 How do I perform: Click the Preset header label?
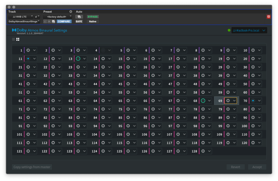(x=47, y=12)
